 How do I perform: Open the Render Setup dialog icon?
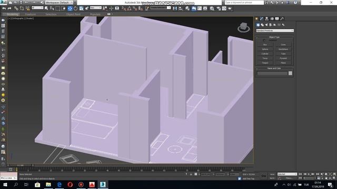pos(219,8)
